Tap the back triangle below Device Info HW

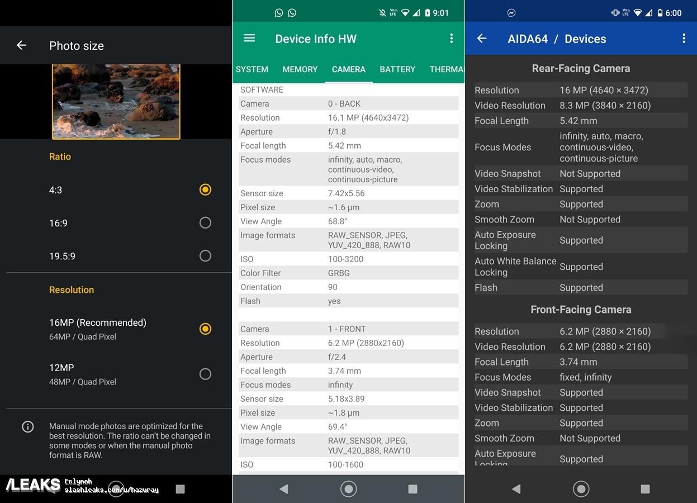(284, 489)
